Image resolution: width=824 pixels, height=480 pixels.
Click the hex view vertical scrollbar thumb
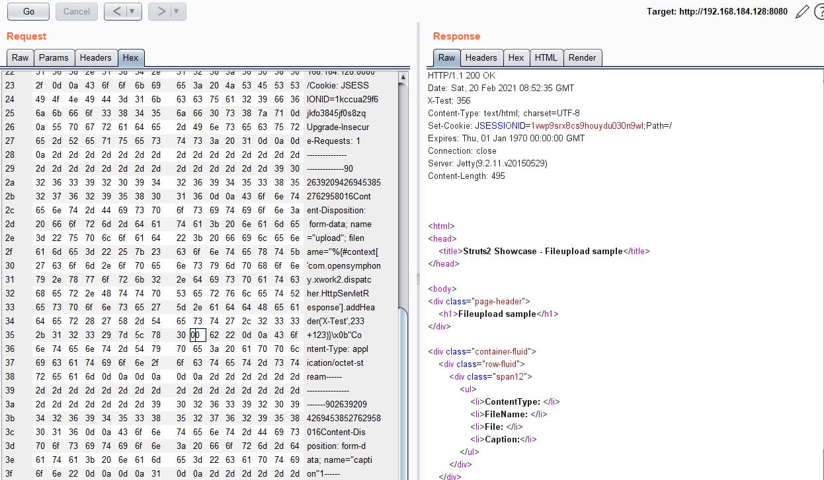[403, 396]
